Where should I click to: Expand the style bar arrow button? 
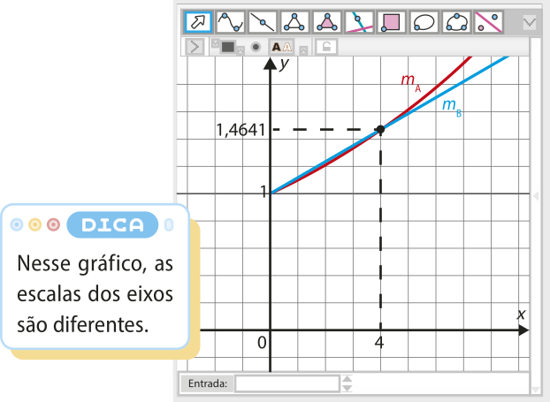(x=195, y=47)
